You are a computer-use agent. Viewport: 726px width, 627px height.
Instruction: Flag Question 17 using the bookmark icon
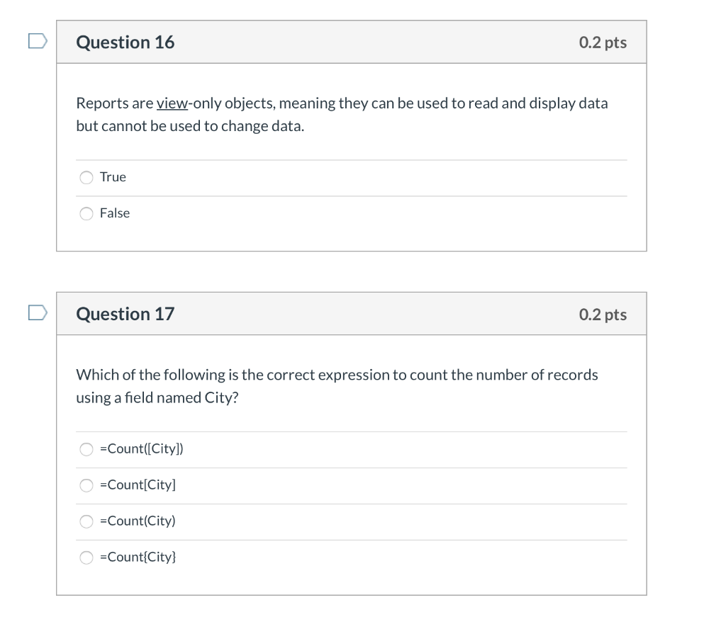click(x=36, y=313)
